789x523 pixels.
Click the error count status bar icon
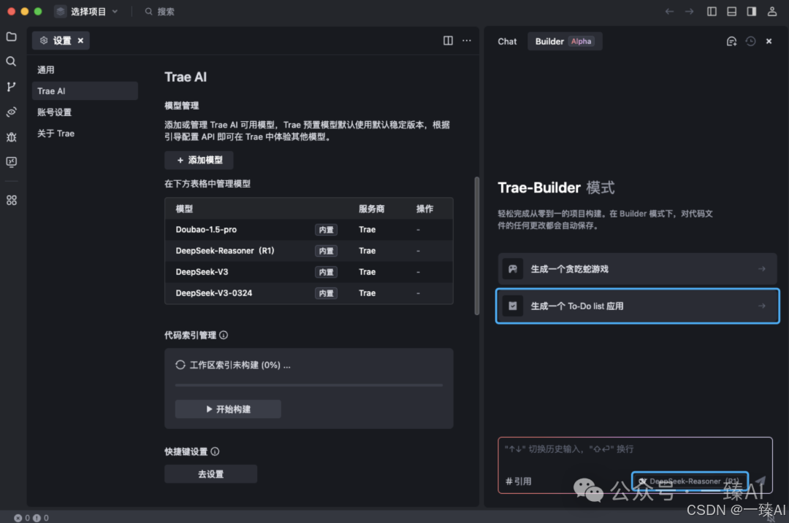18,518
